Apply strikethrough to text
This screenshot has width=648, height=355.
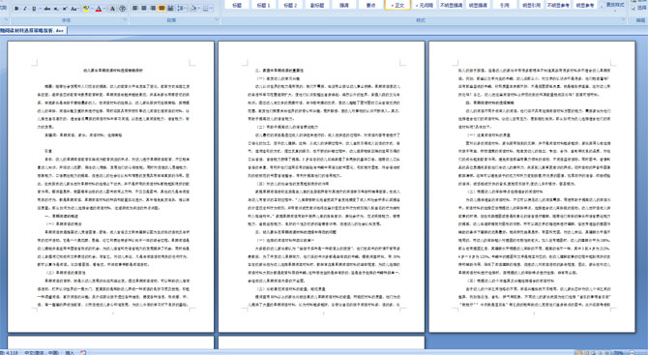point(46,9)
